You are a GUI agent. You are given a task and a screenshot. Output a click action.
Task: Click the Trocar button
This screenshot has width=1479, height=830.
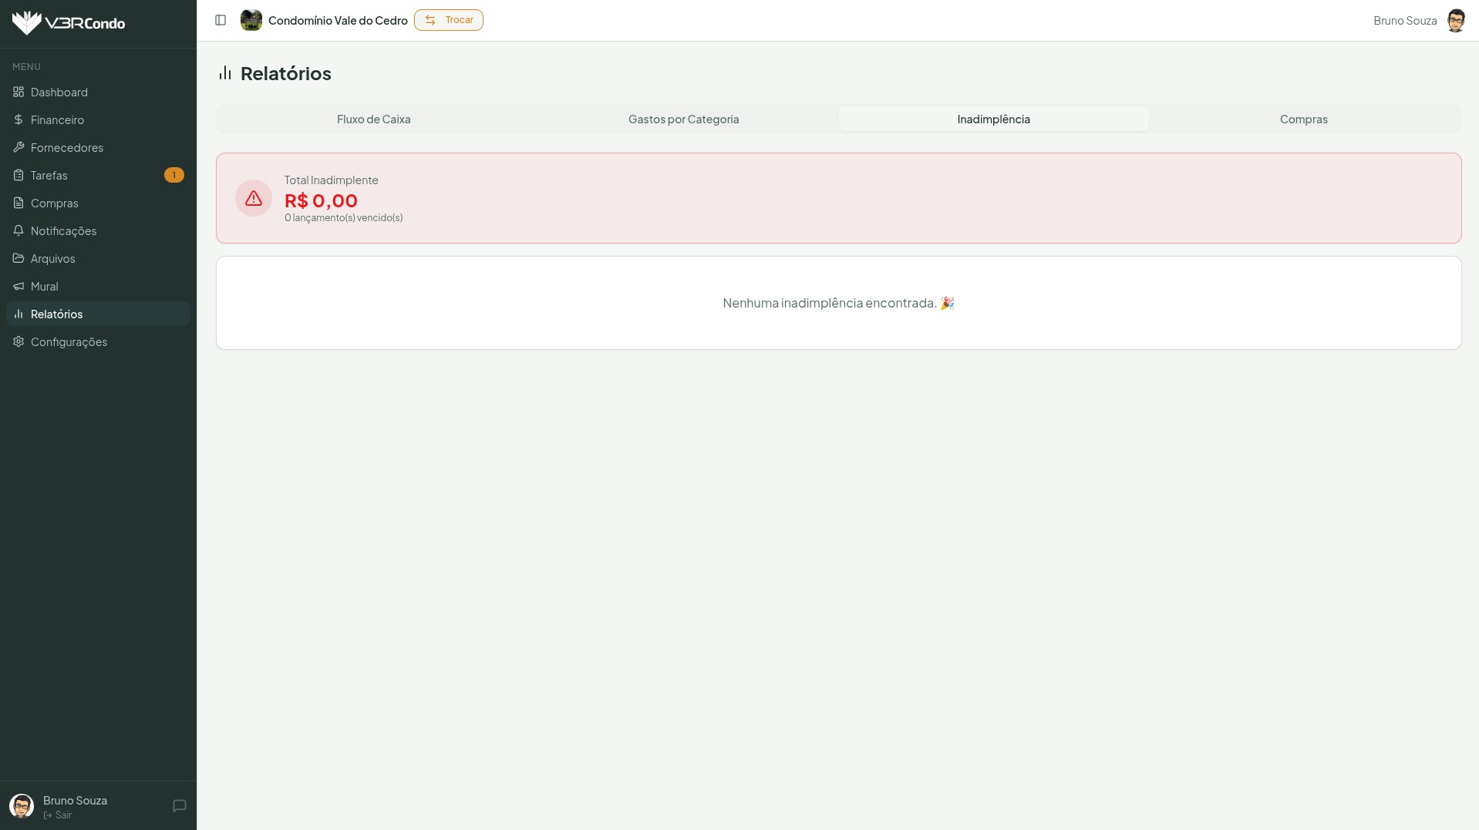(x=449, y=20)
